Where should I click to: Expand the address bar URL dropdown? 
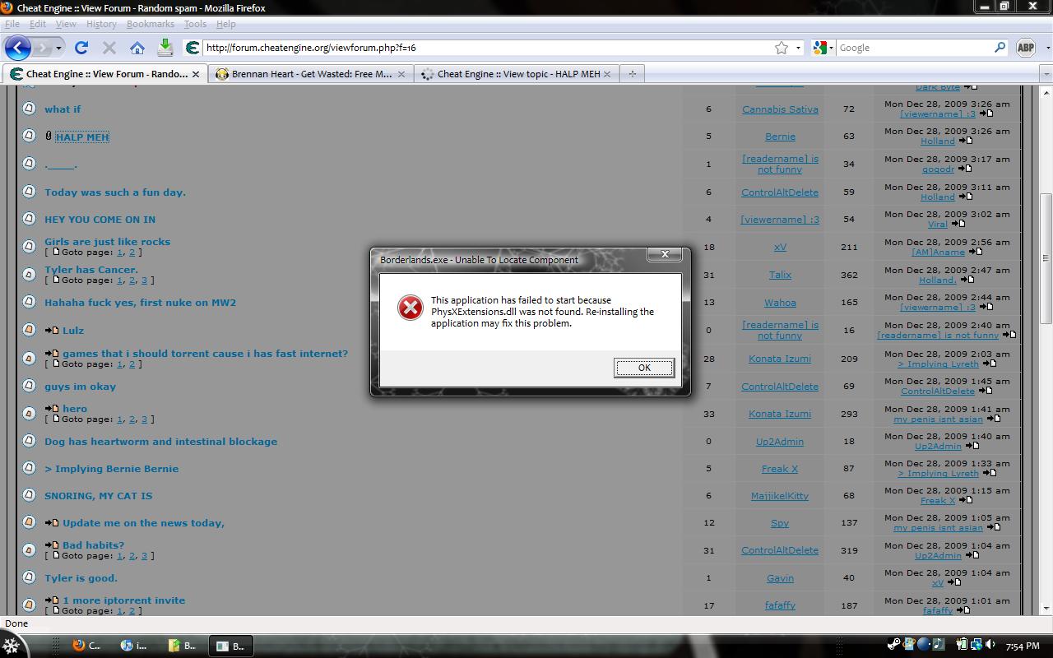click(798, 48)
